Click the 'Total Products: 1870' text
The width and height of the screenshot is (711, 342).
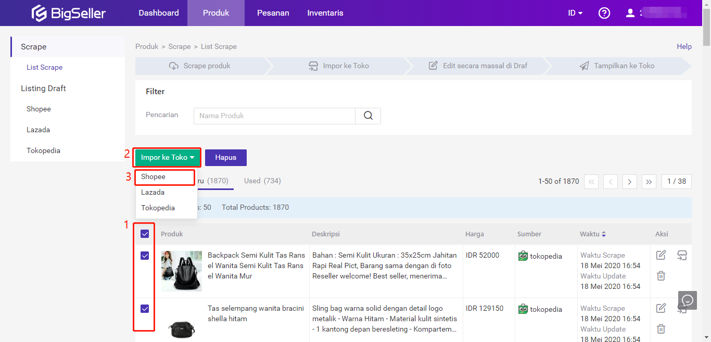(x=256, y=207)
